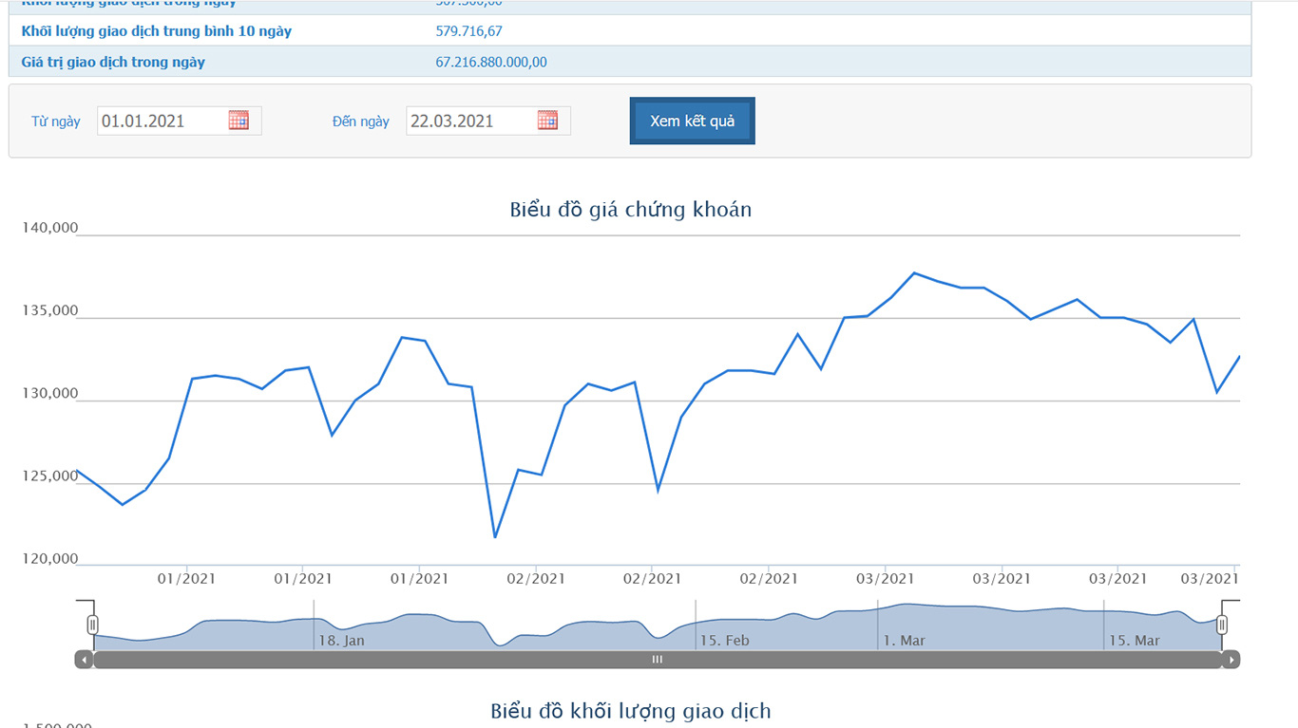Click the chart scrollbar right arrow

tap(1231, 660)
